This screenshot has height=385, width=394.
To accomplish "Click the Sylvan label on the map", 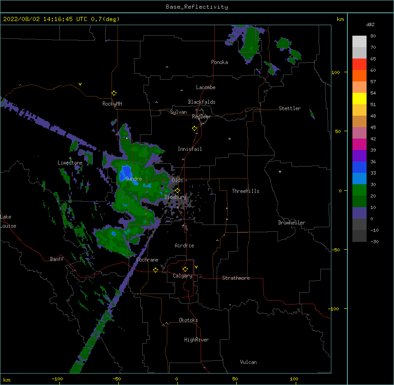I will 178,112.
